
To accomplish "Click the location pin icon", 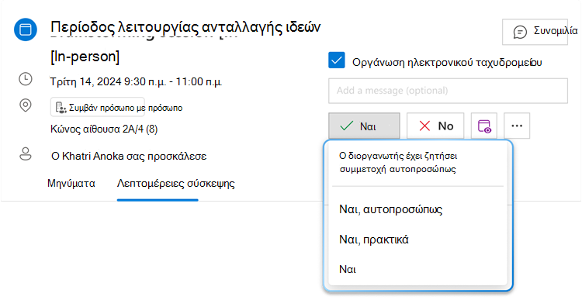I will point(26,105).
